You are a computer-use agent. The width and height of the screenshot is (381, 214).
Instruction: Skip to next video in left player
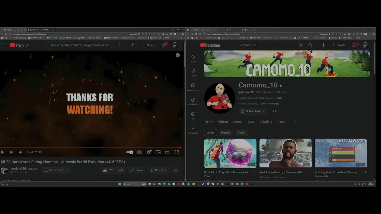pos(12,152)
